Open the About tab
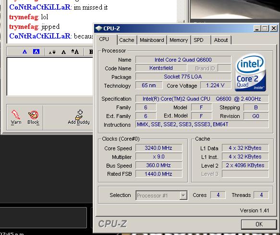This screenshot has height=235, width=280. 221,40
